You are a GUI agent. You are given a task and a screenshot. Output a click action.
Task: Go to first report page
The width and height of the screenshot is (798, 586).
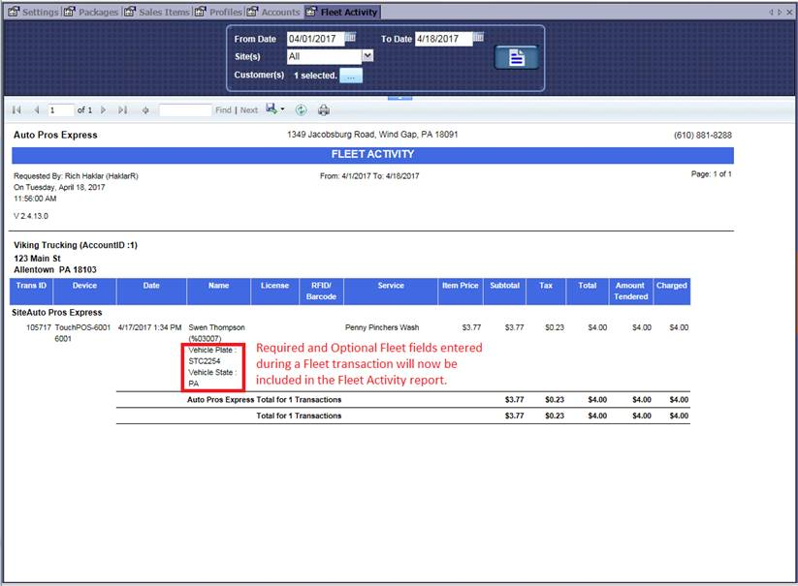16,109
